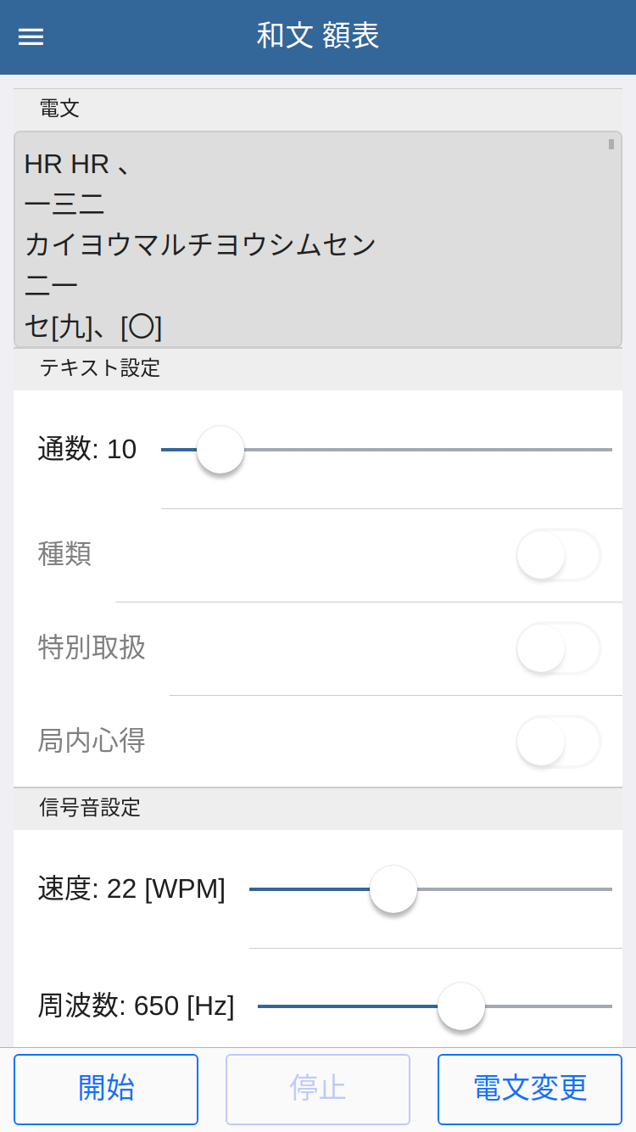This screenshot has height=1132, width=636.
Task: Toggle the 種類 switch
Action: tap(558, 555)
